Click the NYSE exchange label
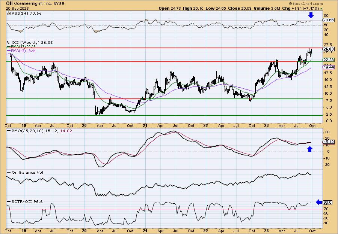 [59, 4]
